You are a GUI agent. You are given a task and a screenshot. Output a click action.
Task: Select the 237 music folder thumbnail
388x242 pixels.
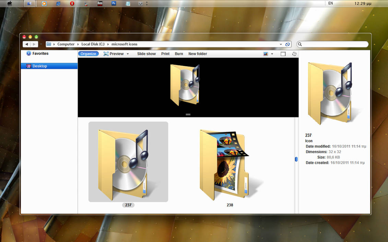tap(128, 162)
